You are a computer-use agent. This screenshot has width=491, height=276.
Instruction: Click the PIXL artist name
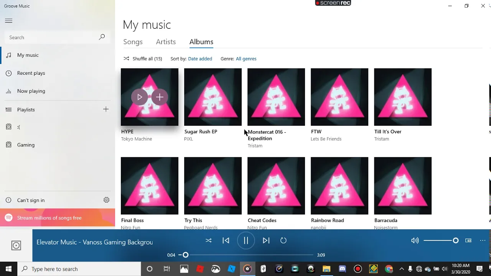tap(189, 139)
